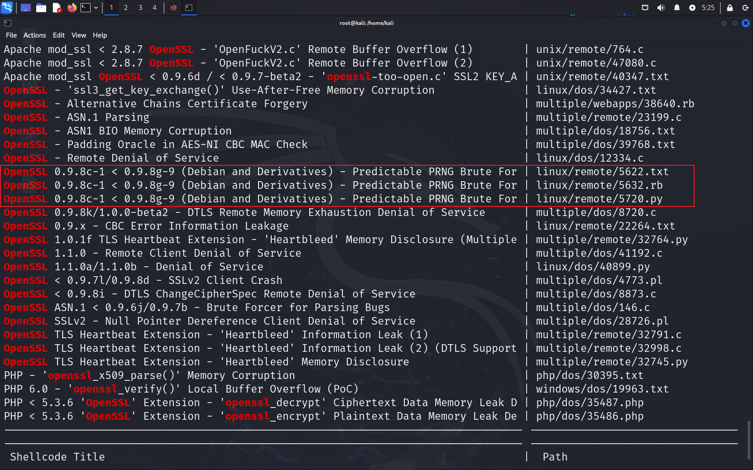The width and height of the screenshot is (753, 470).
Task: Click the volume speaker icon
Action: pyautogui.click(x=661, y=8)
